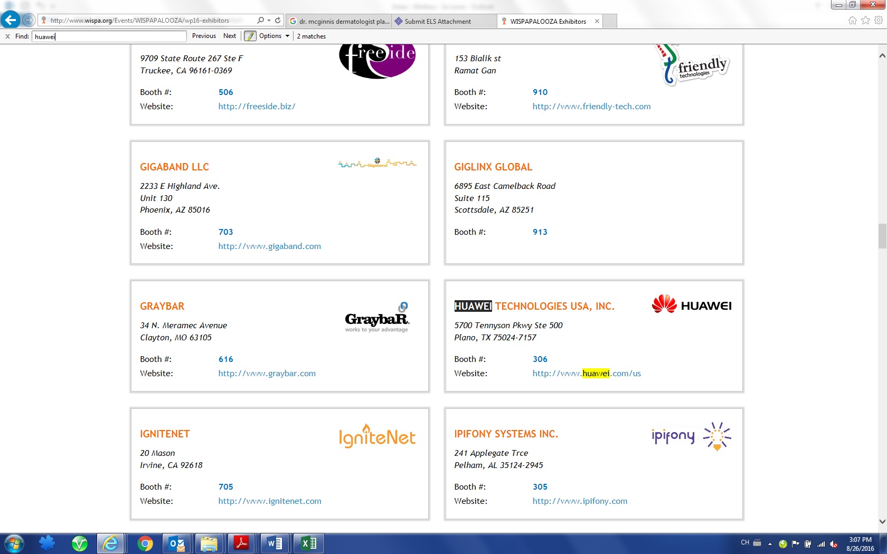Switch to the Submit ELS Attachment tab
Screen dimensions: 887x554
444,21
